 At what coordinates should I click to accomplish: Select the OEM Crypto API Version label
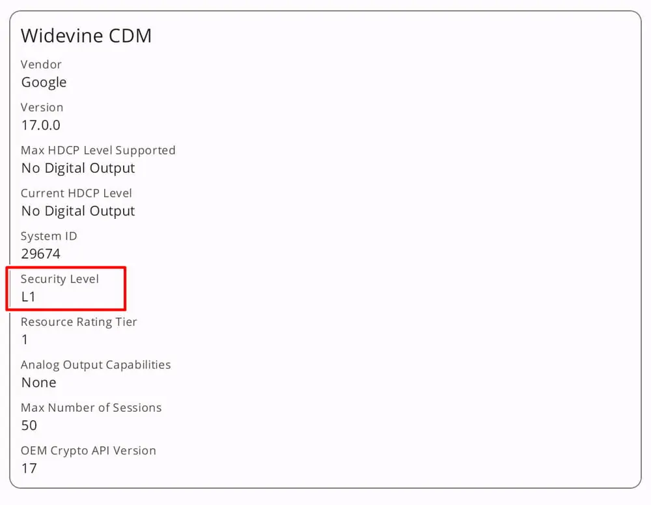pyautogui.click(x=89, y=451)
